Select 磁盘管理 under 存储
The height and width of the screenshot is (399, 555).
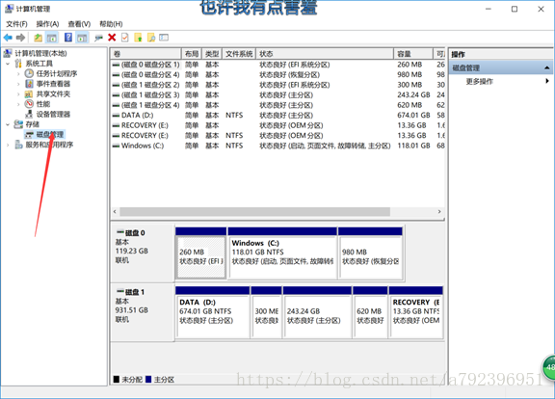click(49, 135)
